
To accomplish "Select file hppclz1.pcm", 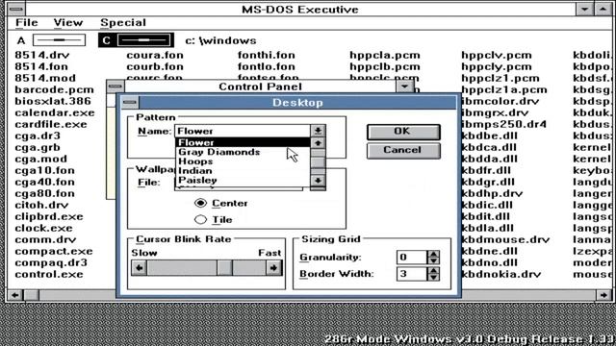I will point(500,78).
